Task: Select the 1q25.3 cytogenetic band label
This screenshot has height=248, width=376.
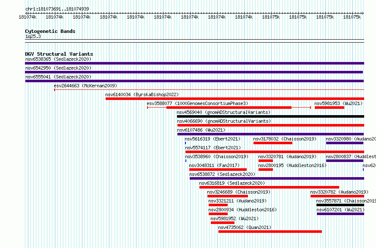Action: click(x=33, y=36)
